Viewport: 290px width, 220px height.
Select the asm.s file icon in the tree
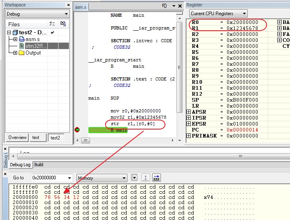(22, 39)
